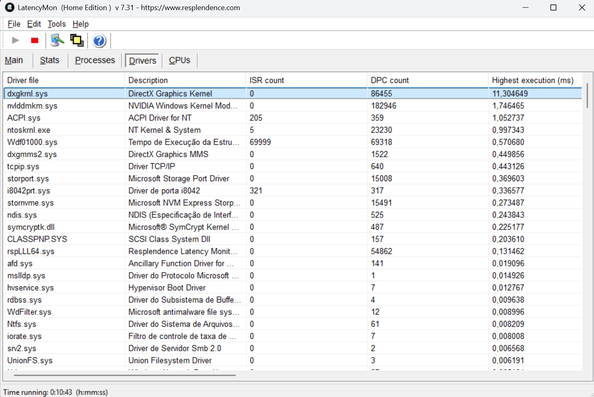Click ISR count value 321
The image size is (594, 397).
256,190
